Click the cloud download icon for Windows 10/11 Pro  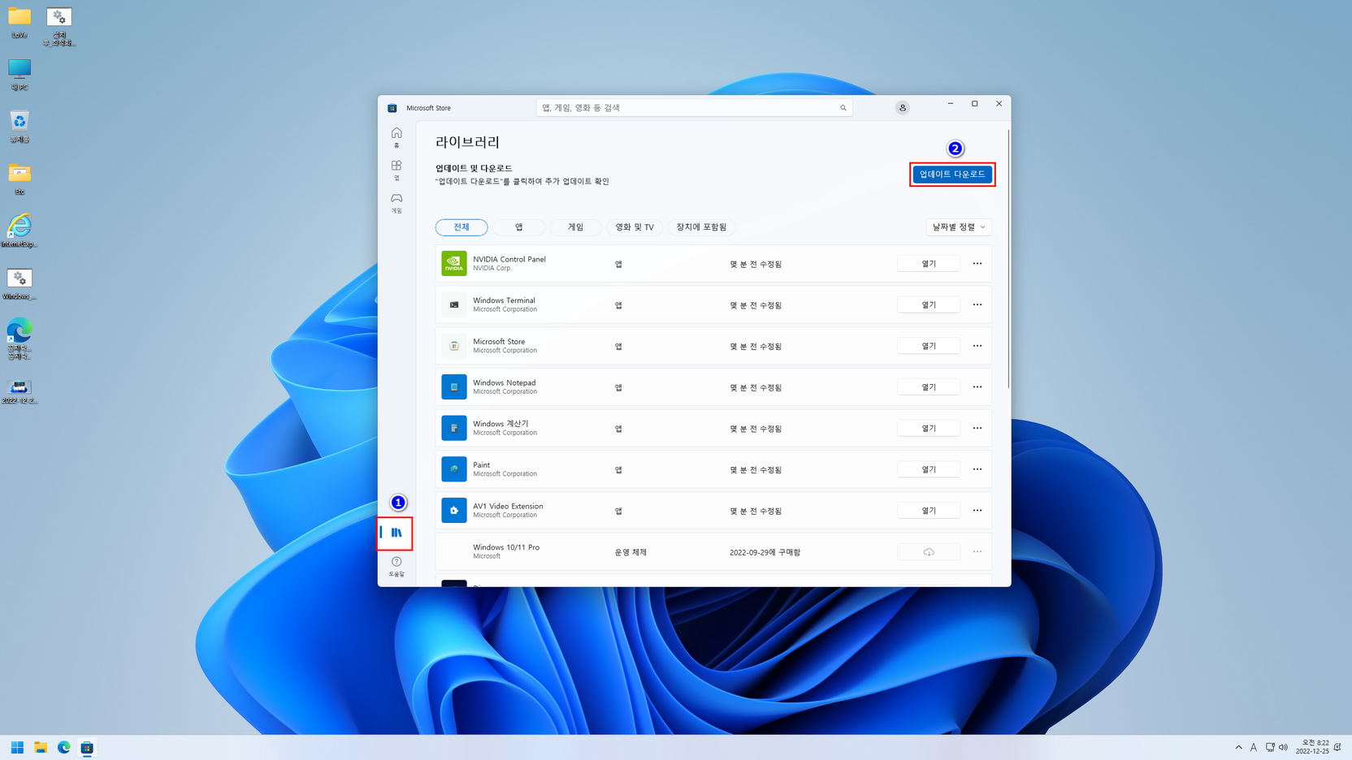click(929, 552)
